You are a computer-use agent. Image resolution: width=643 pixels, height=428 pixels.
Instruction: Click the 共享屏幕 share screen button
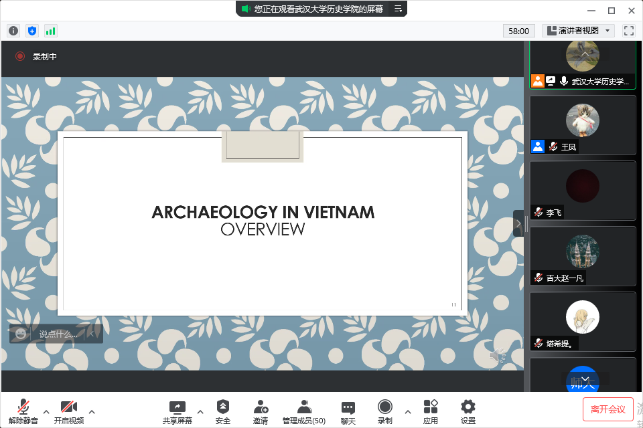click(177, 411)
